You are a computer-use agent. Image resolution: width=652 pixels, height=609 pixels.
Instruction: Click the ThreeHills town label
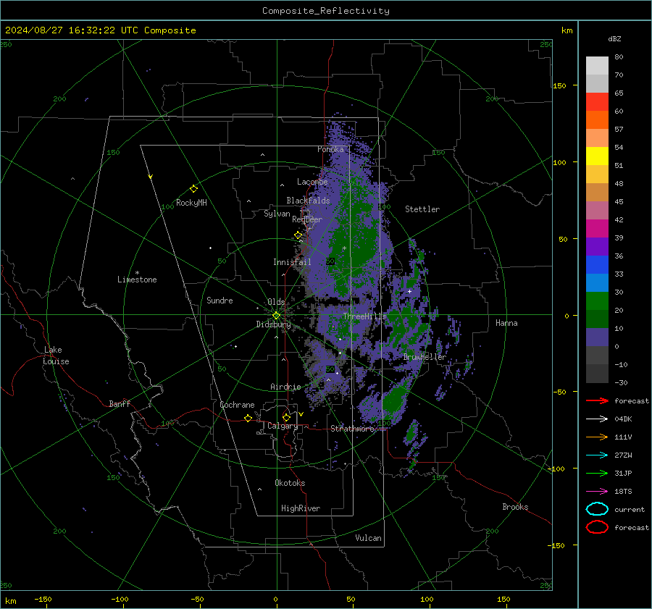(364, 316)
